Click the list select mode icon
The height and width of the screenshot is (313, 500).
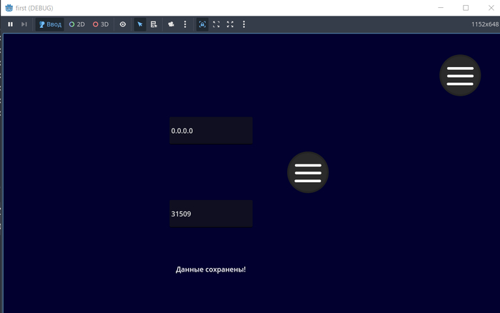154,24
